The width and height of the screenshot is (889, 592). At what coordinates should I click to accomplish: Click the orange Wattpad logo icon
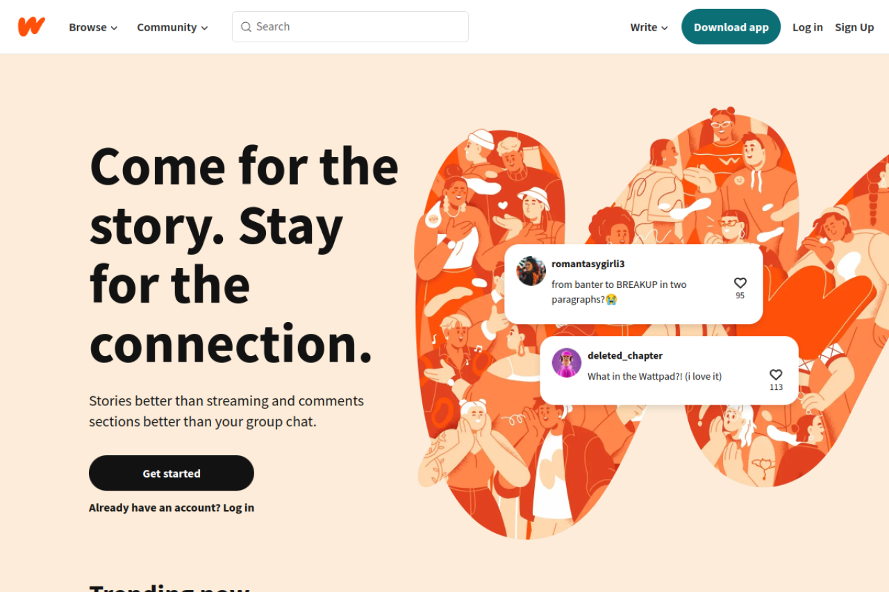click(x=31, y=27)
